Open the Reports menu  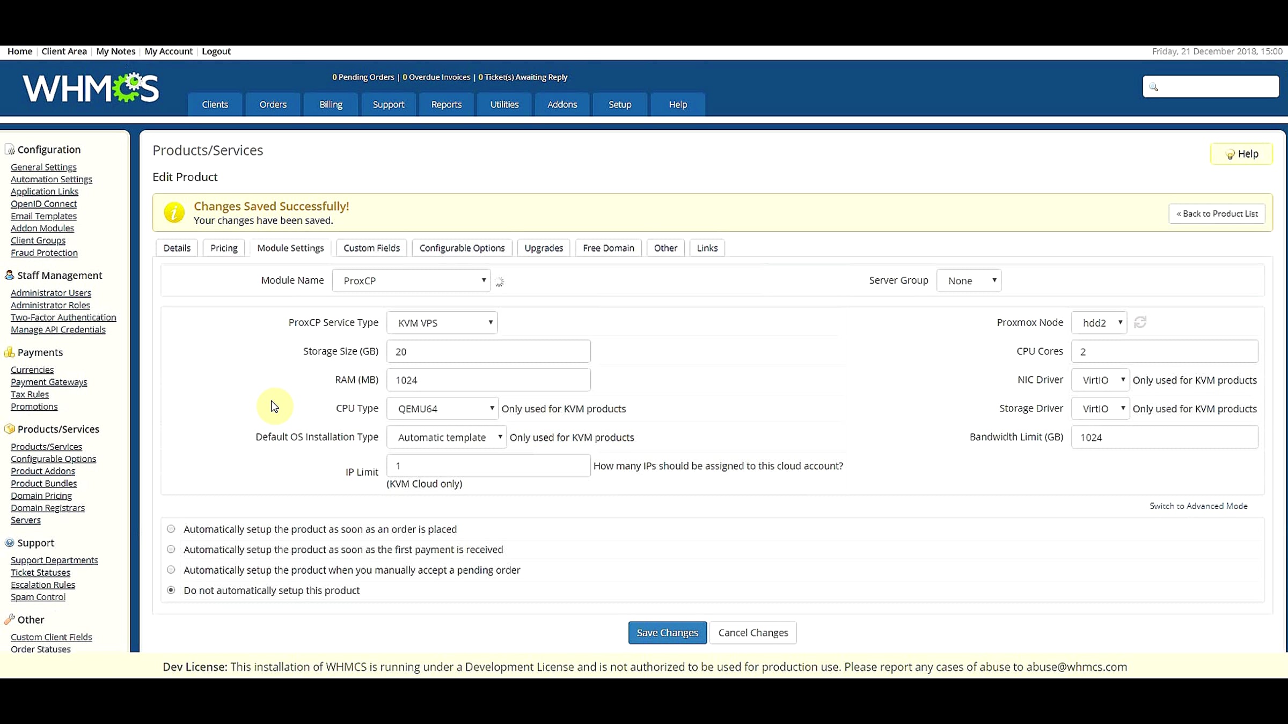[447, 105]
